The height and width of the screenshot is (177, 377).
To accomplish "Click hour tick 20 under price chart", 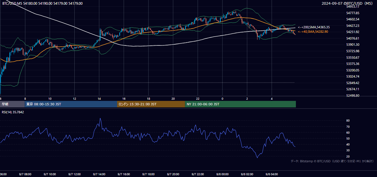I will click(x=173, y=99).
